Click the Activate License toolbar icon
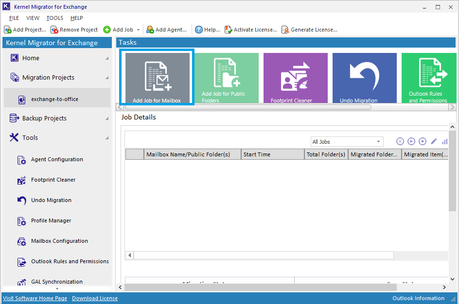This screenshot has height=304, width=459. [x=229, y=30]
